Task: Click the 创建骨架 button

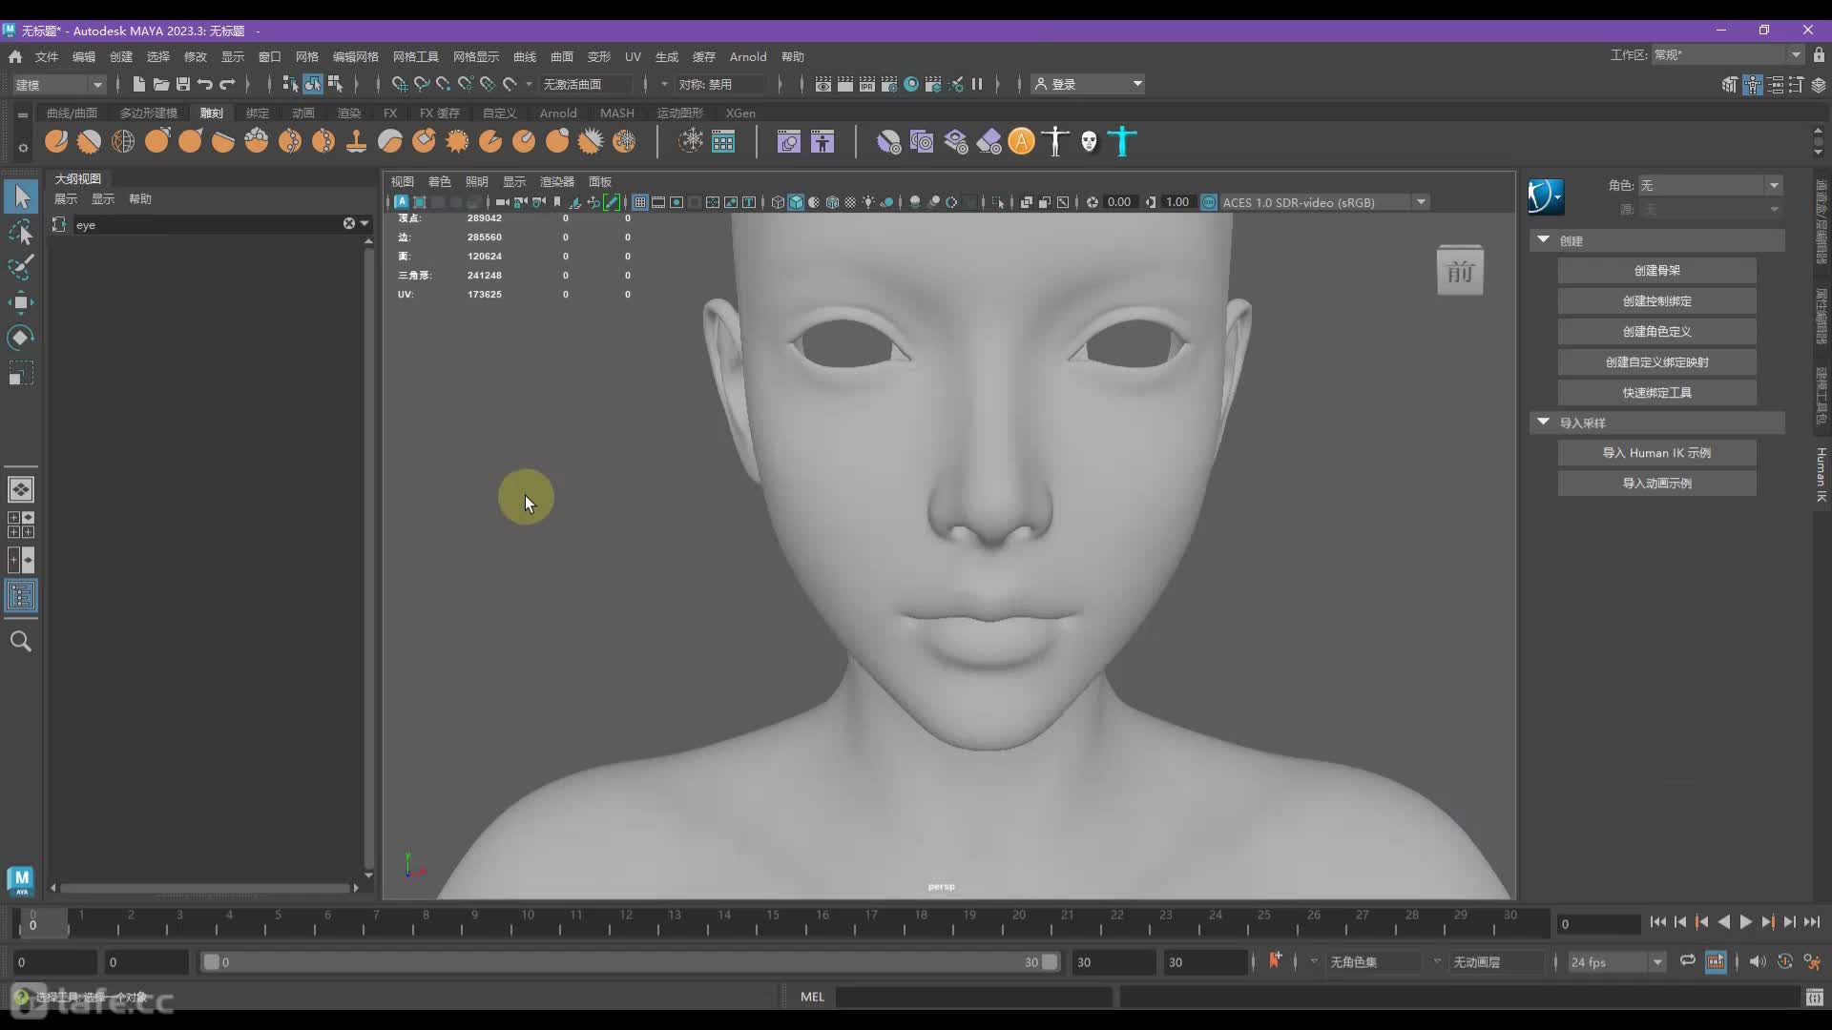Action: (1656, 271)
